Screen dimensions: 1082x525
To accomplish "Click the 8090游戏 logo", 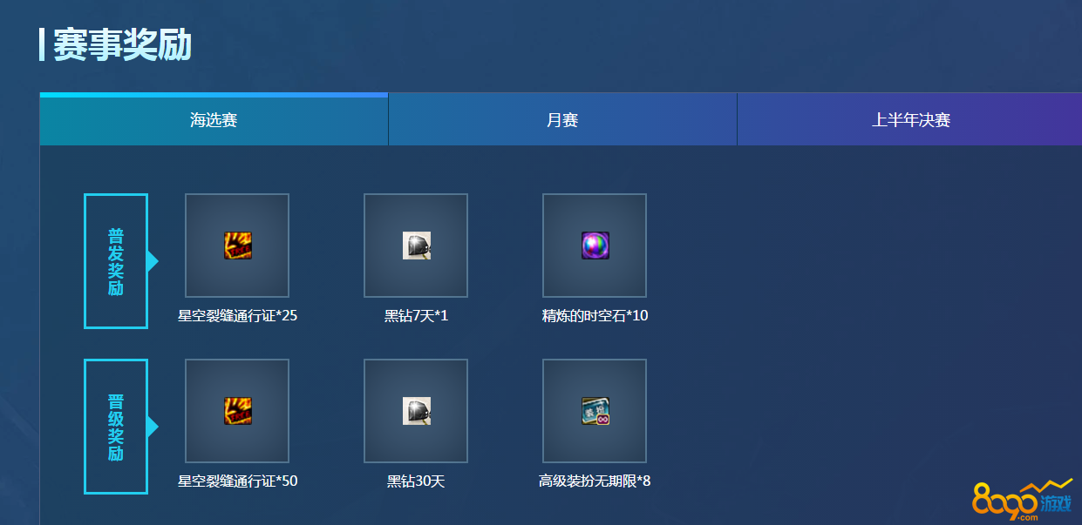I will tap(1022, 499).
